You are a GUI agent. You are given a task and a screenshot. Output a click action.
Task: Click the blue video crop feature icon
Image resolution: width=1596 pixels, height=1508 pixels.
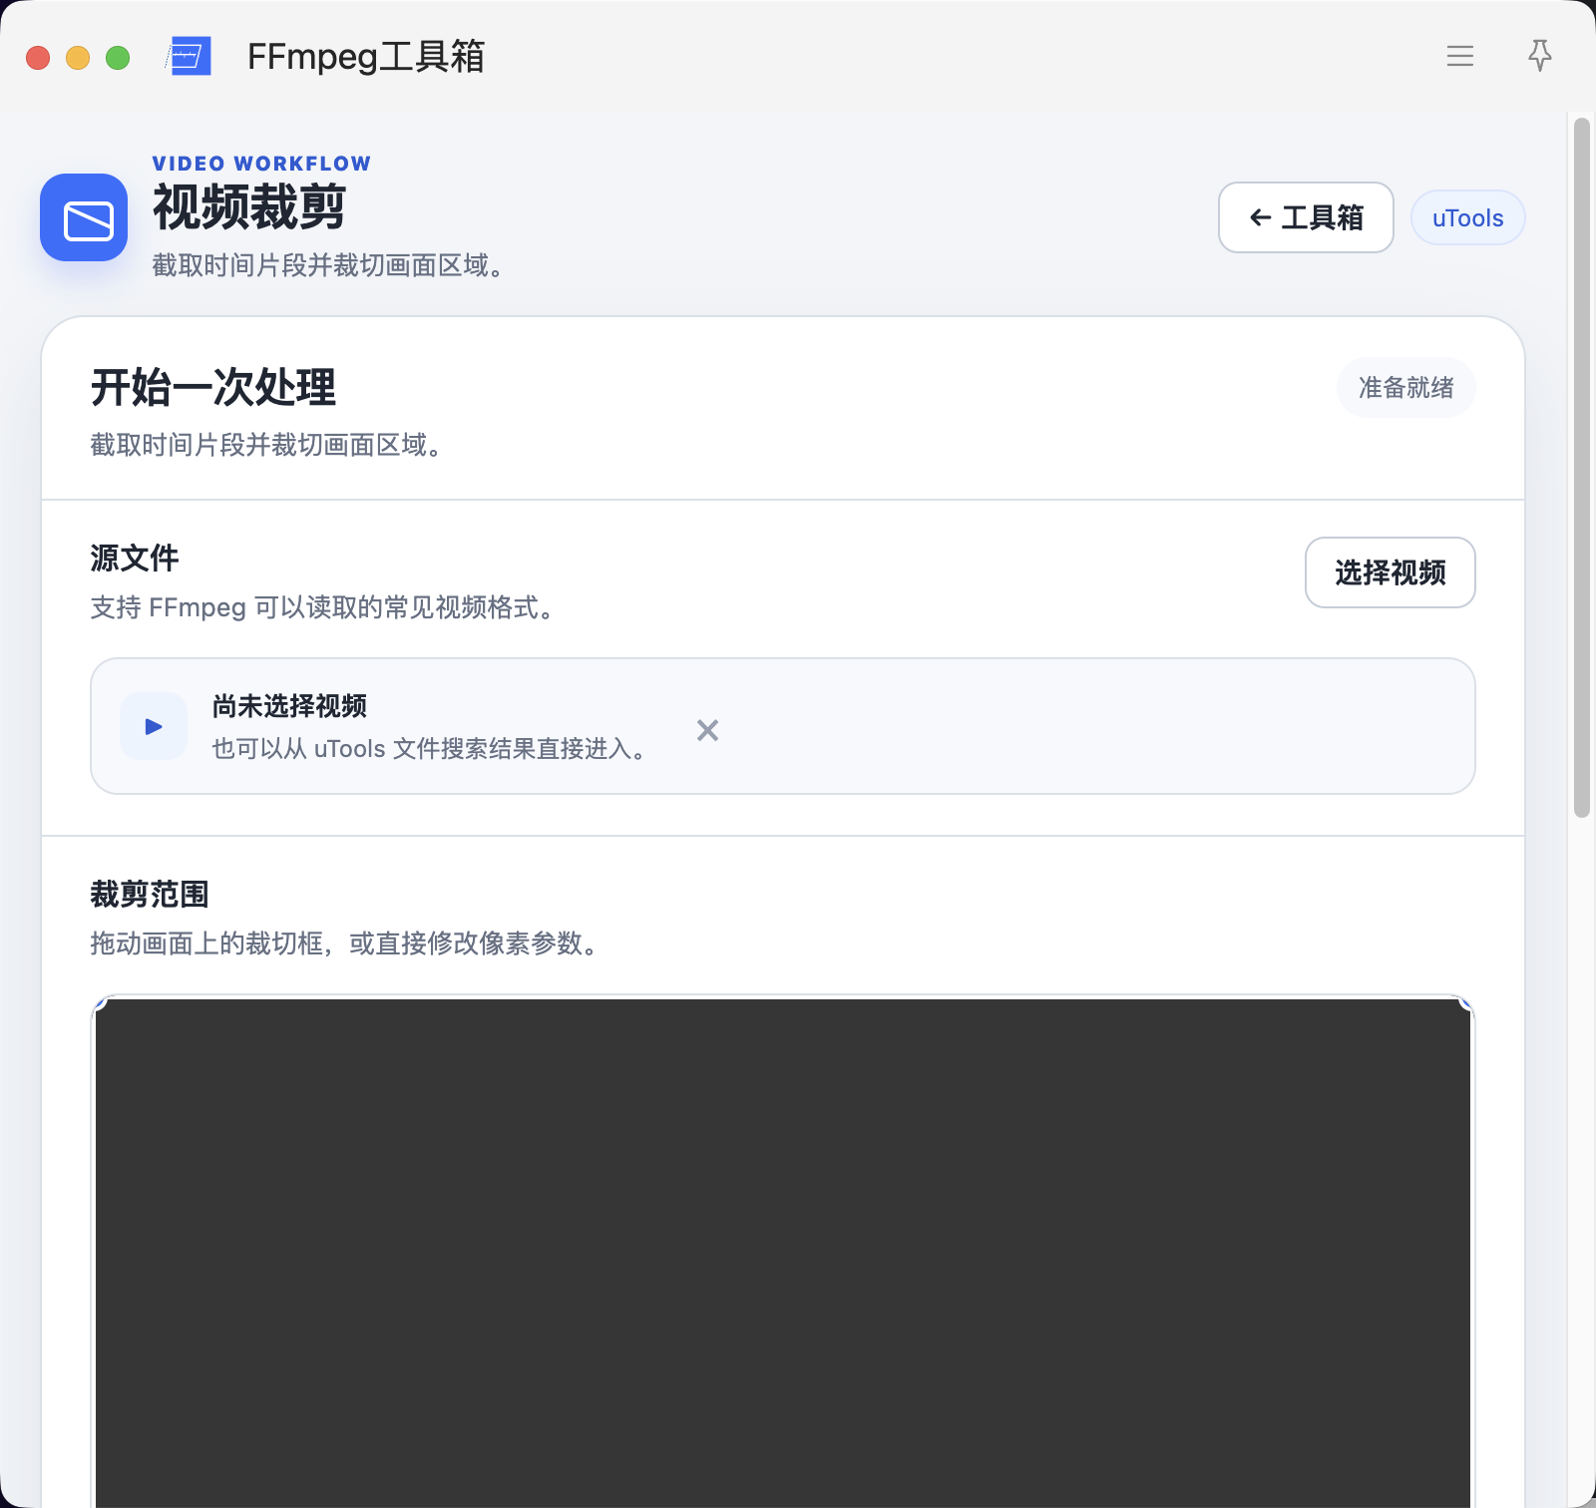click(x=84, y=217)
